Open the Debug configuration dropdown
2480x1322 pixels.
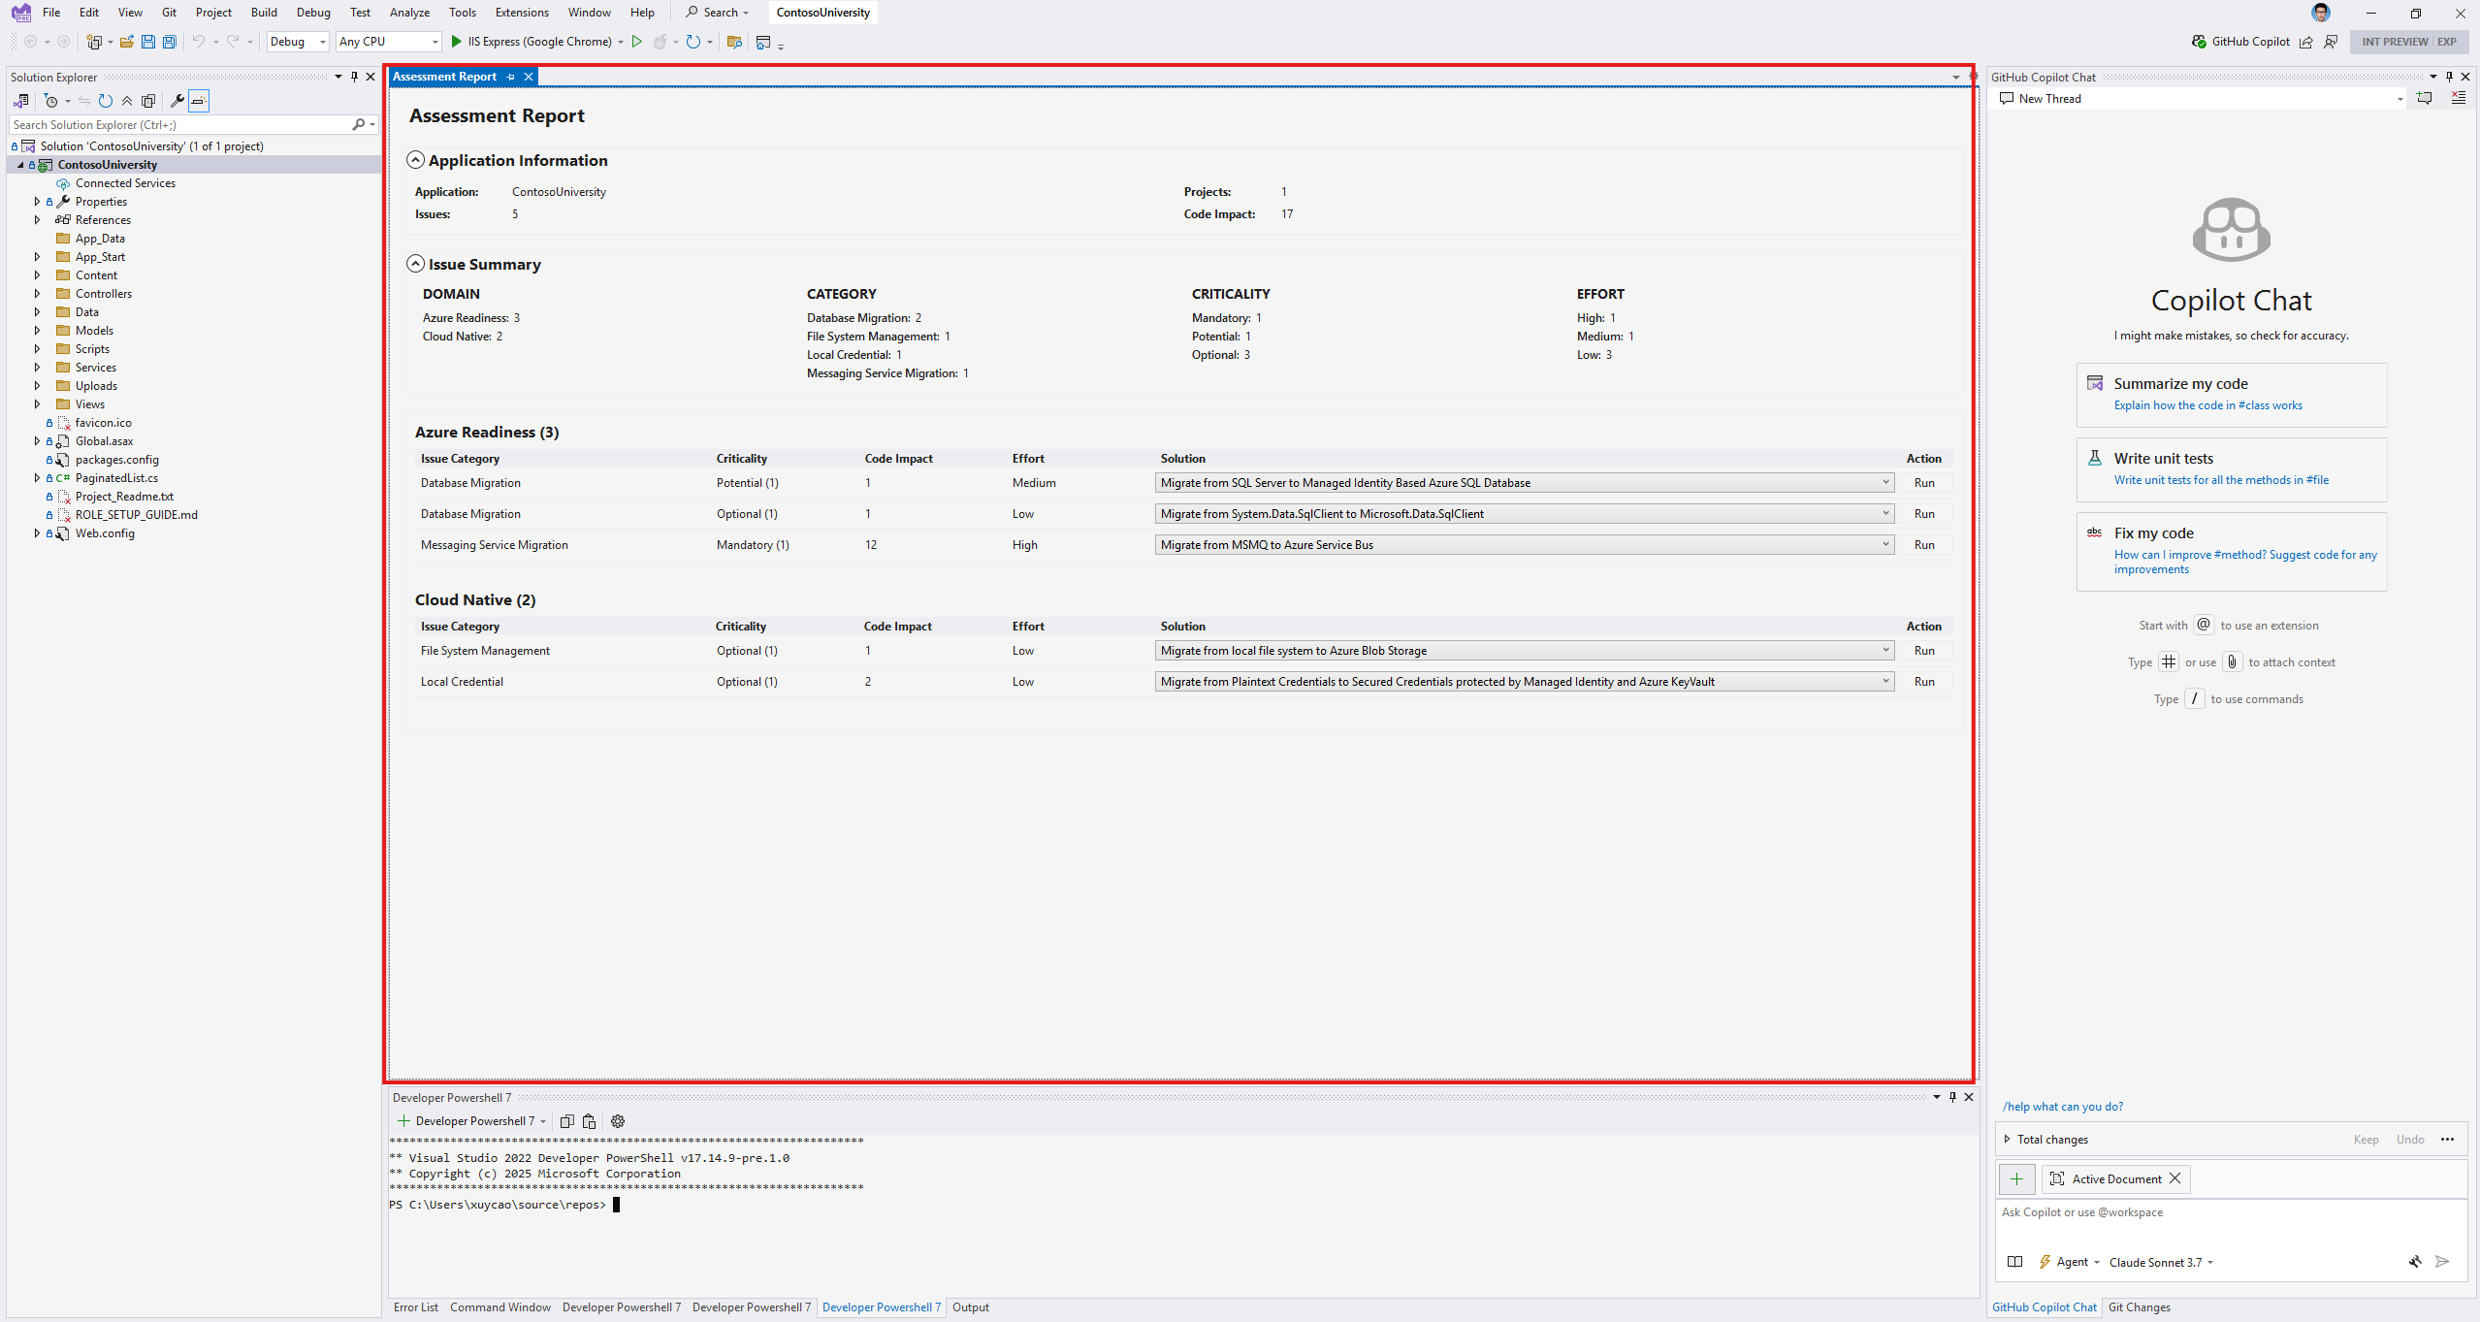[x=298, y=42]
